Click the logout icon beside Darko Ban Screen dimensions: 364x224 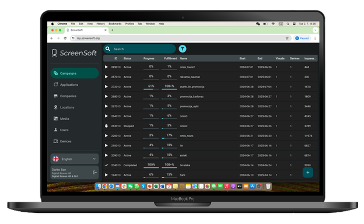point(94,172)
